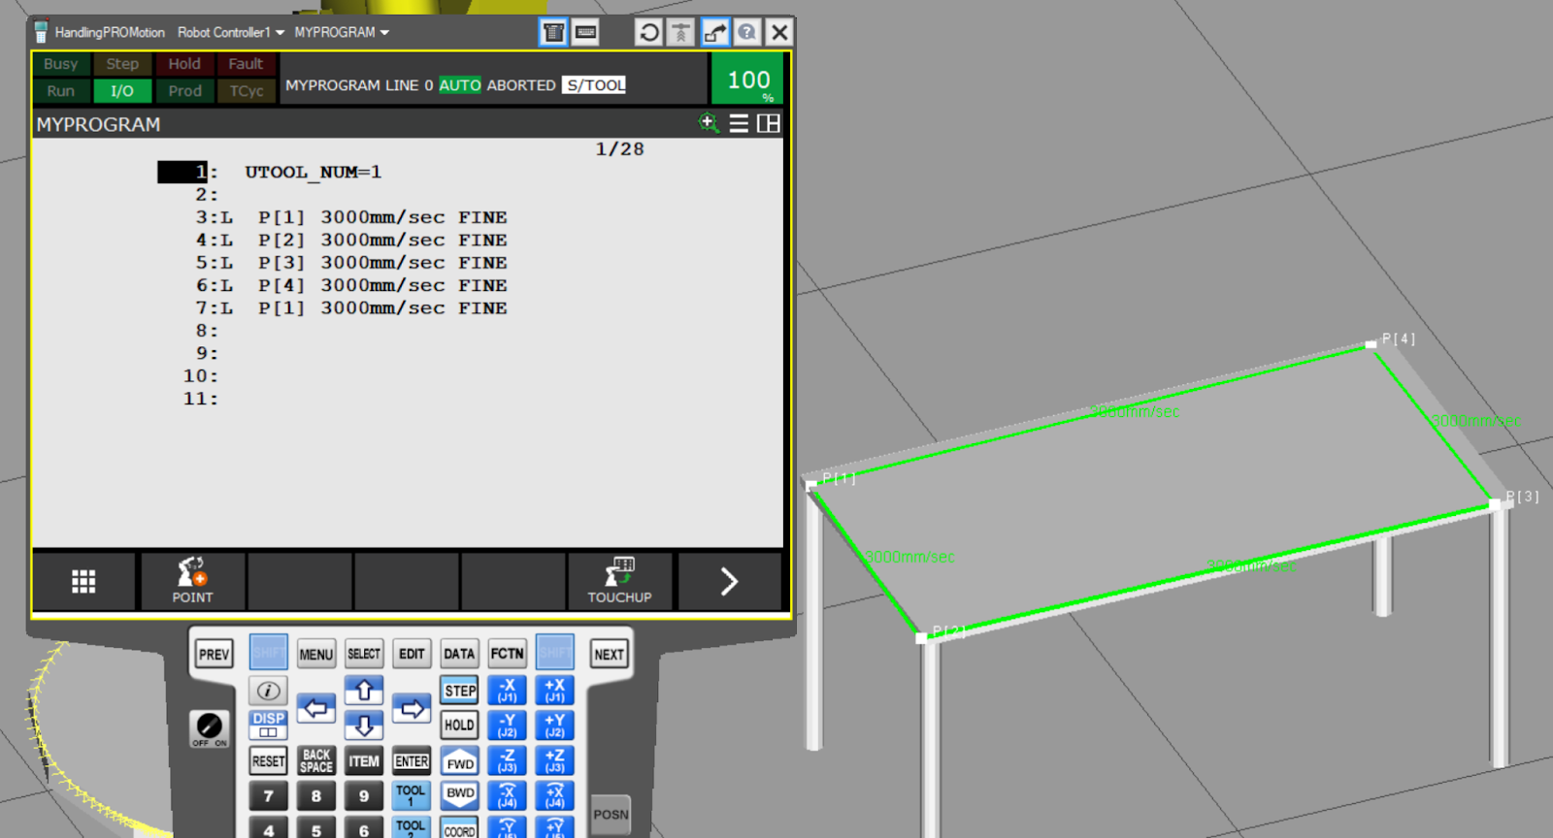The height and width of the screenshot is (838, 1553).
Task: Click the split window layout icon
Action: click(769, 123)
